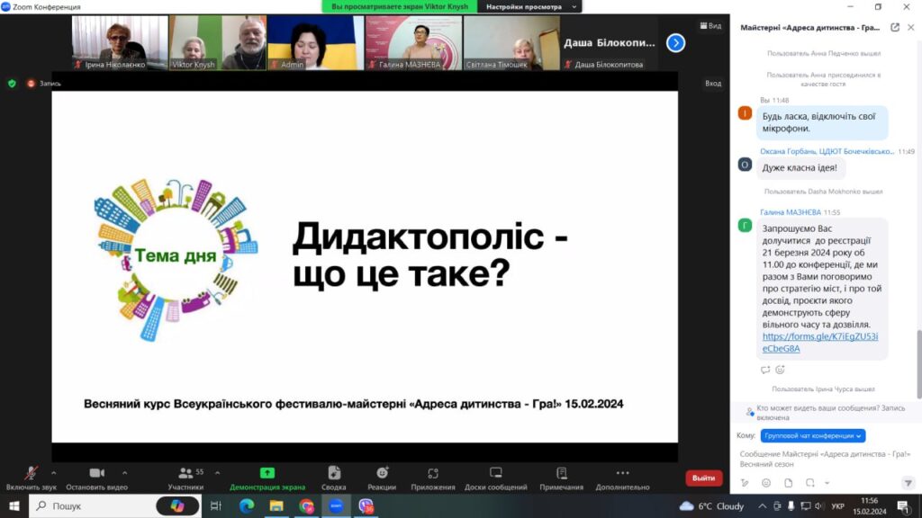Open the Групповой чат конференции recipient dropdown
This screenshot has height=518, width=922.
point(813,435)
